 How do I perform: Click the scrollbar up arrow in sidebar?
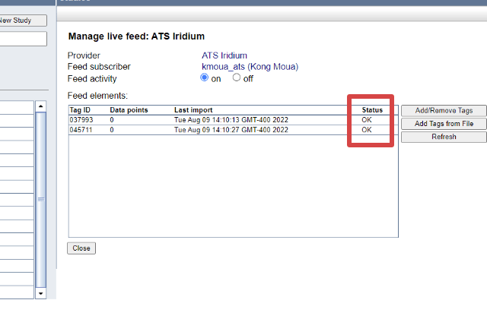pos(40,106)
